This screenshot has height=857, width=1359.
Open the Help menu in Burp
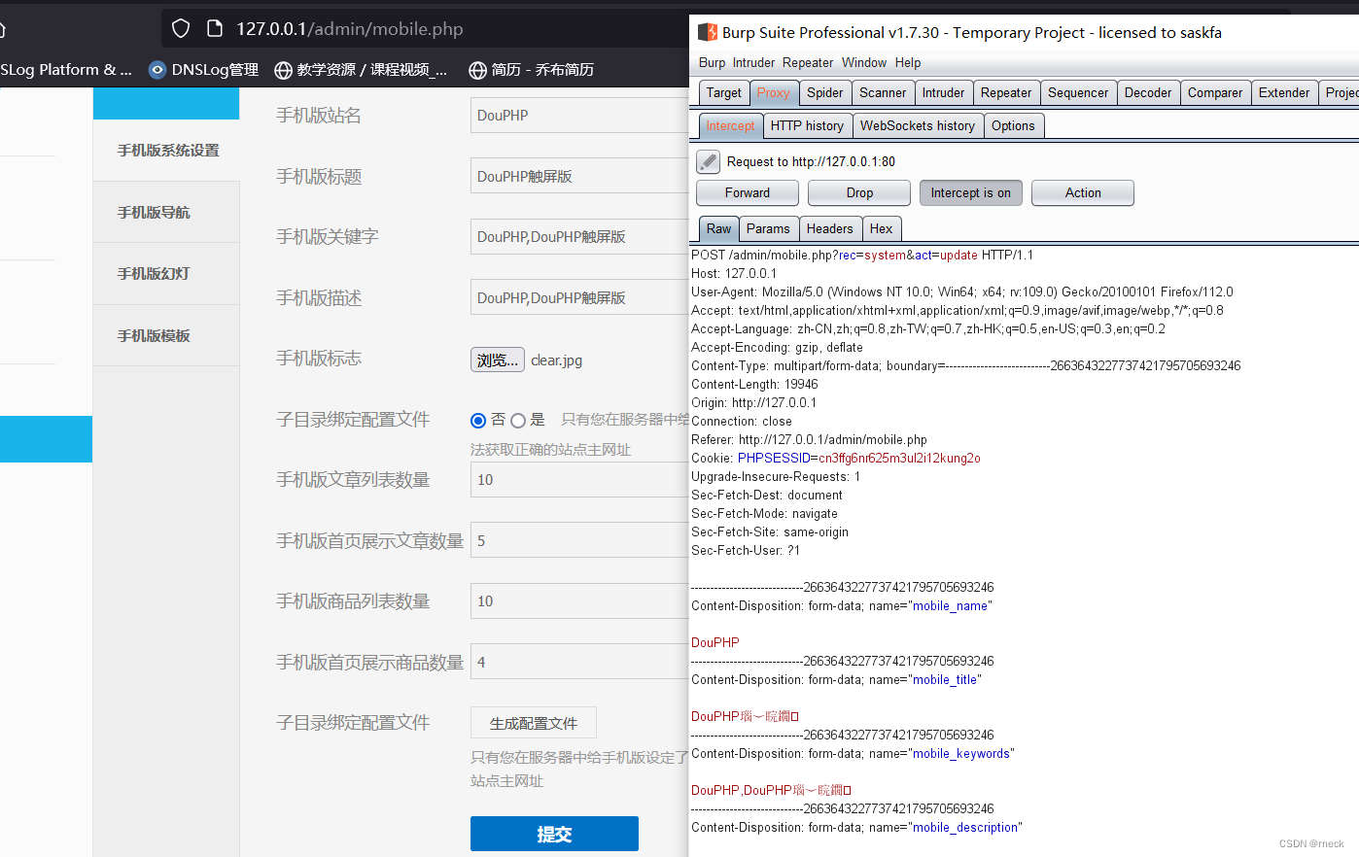click(907, 62)
